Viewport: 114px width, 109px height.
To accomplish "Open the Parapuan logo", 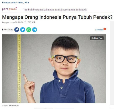I will pos(9,9).
